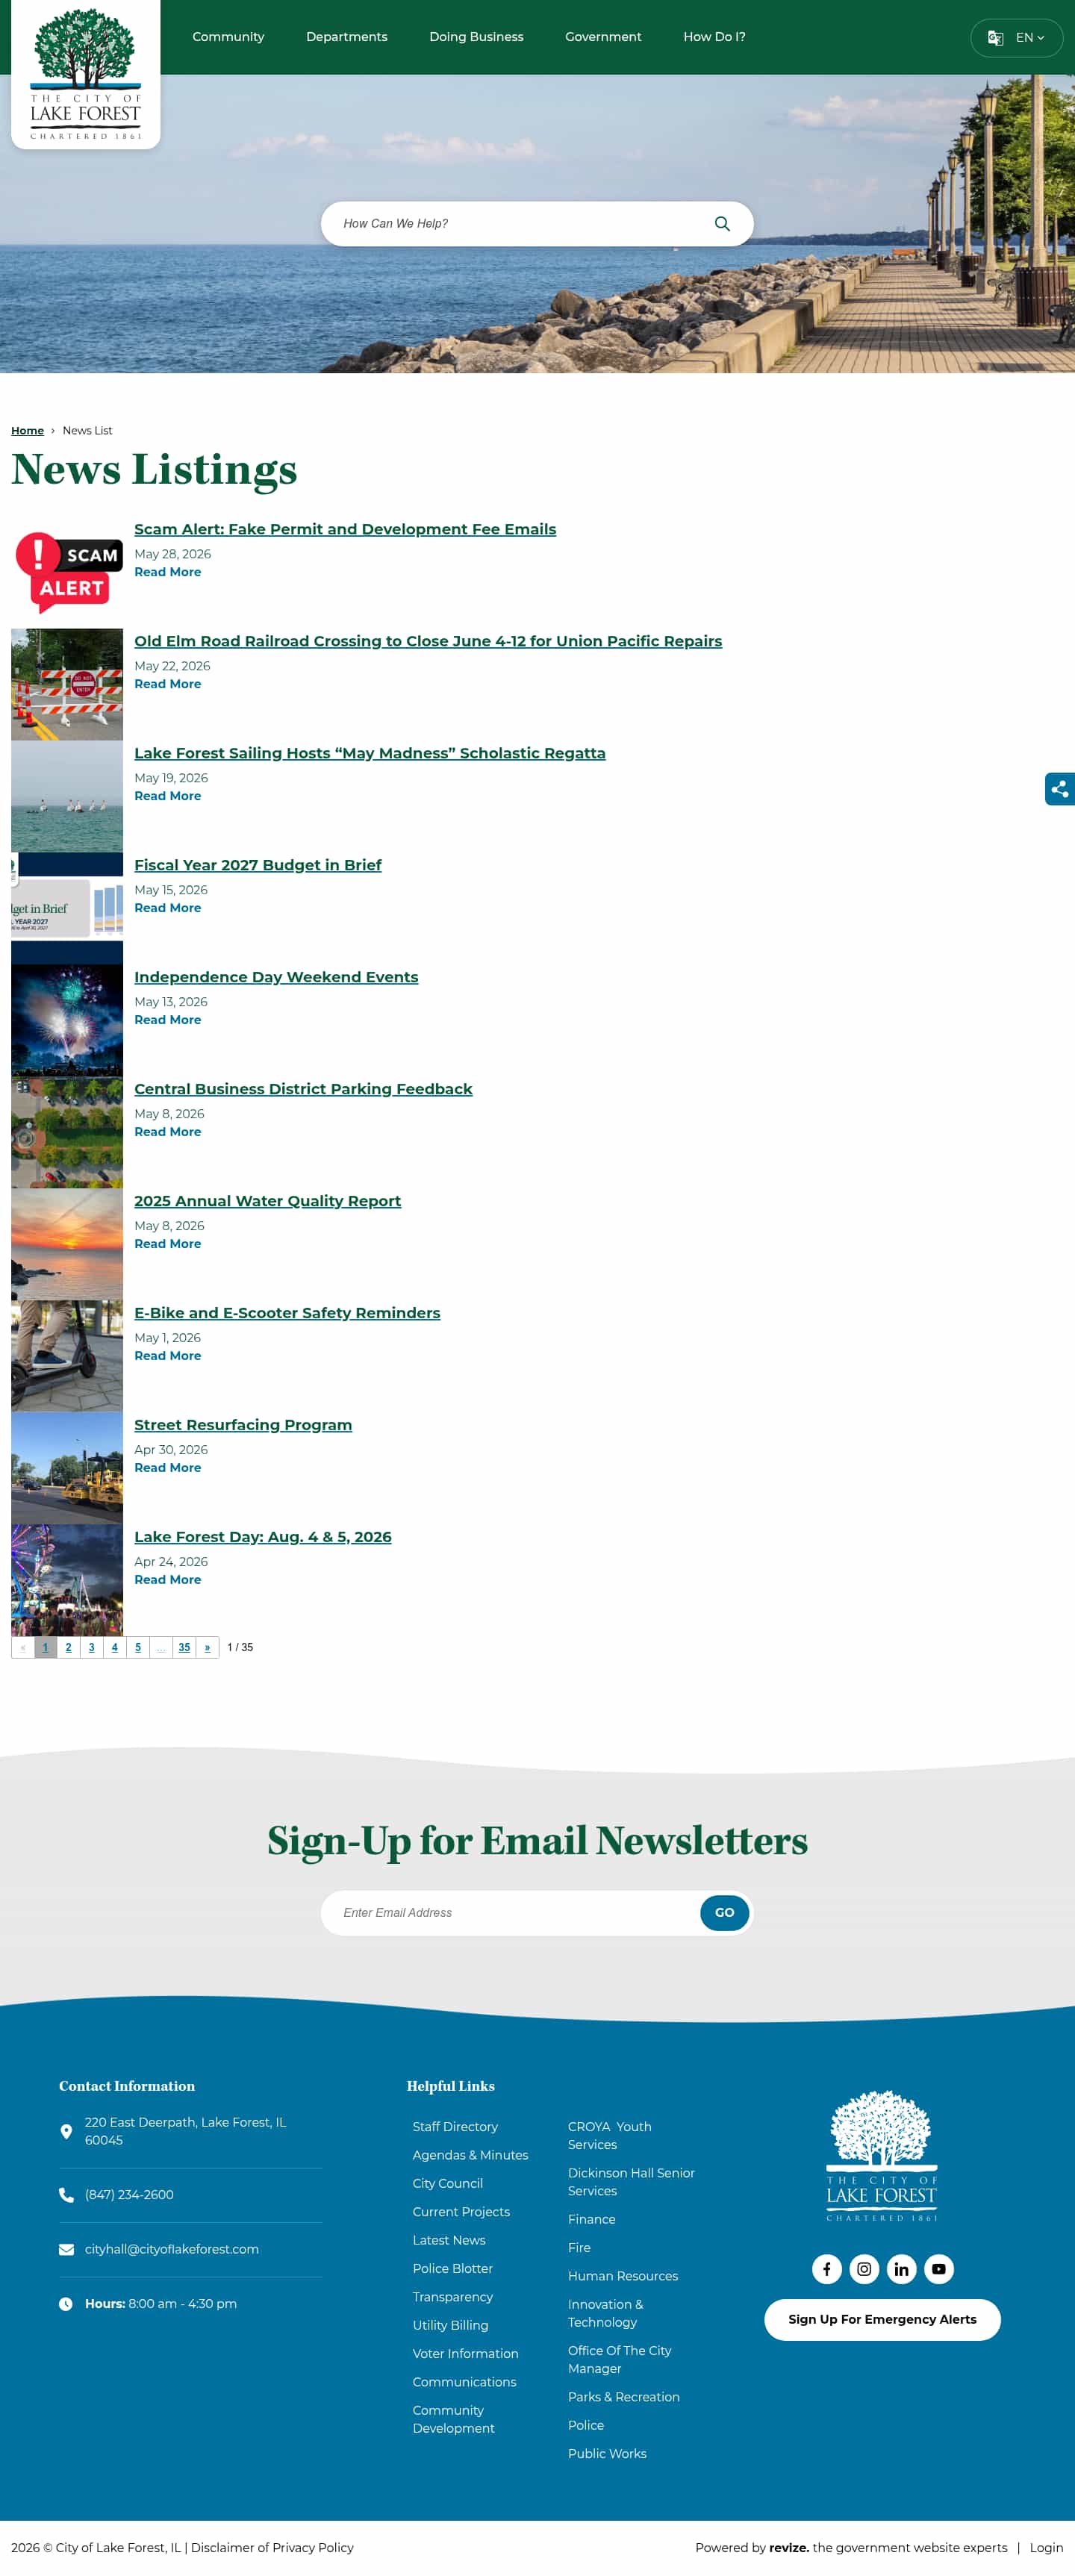Image resolution: width=1075 pixels, height=2576 pixels.
Task: Jump to last page 35
Action: (x=184, y=1647)
